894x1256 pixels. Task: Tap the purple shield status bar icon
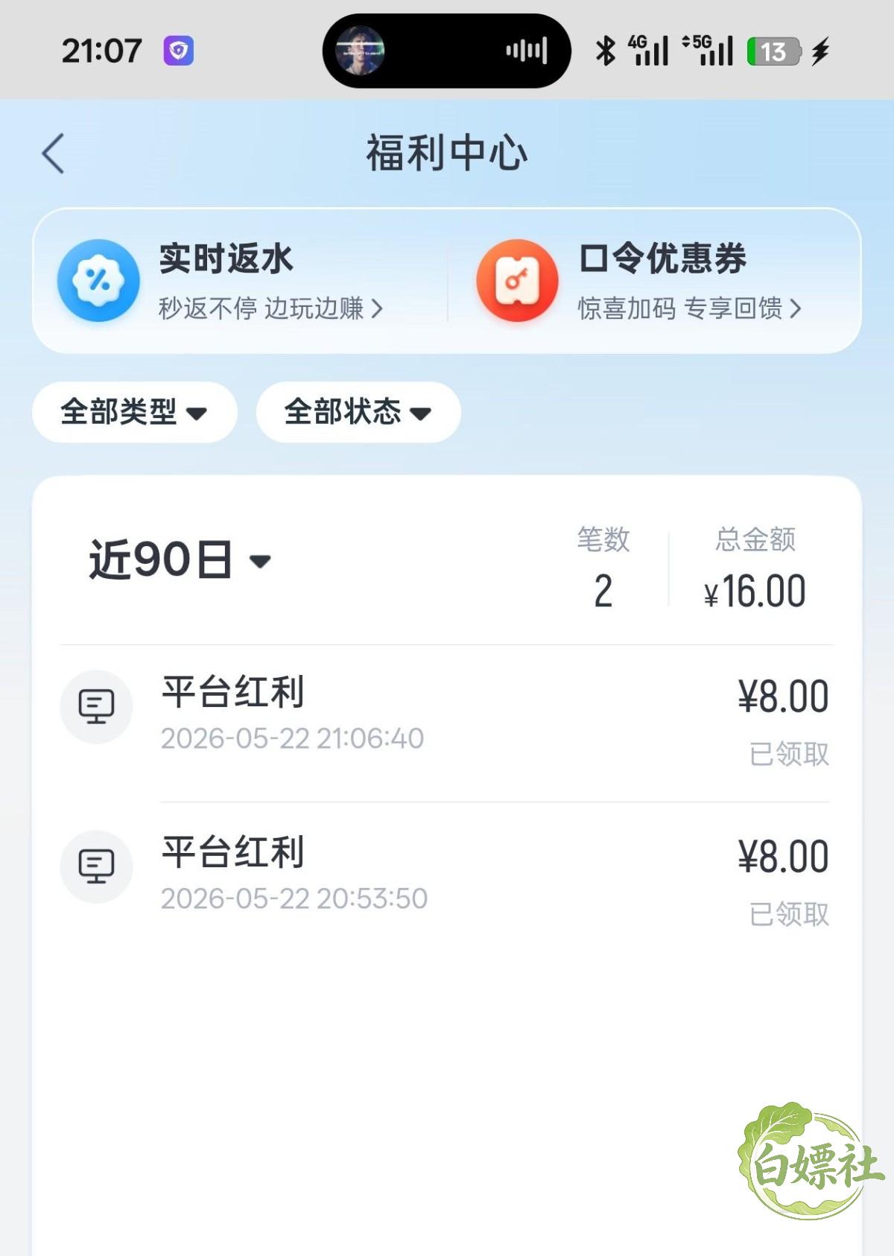click(178, 51)
